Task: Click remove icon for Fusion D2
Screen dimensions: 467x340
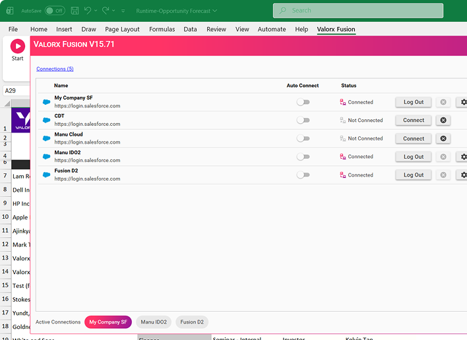Action: [x=443, y=175]
